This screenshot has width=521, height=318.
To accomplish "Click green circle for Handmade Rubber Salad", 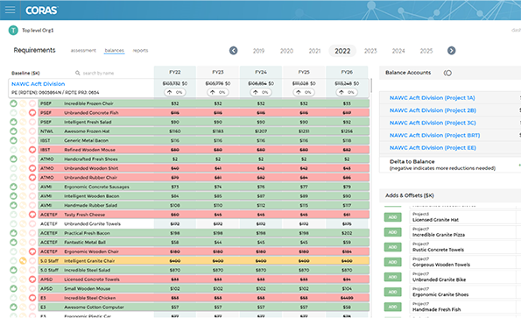I will coord(13,205).
